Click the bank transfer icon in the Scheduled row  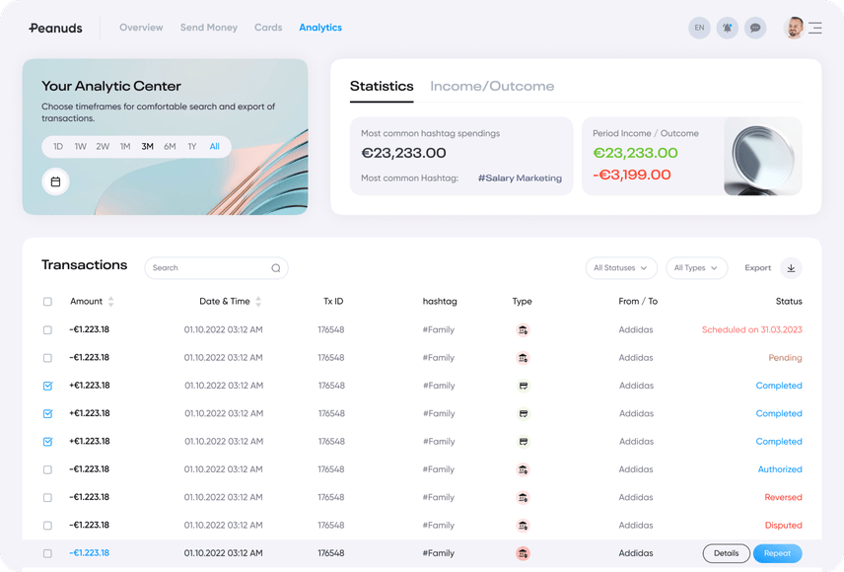click(x=523, y=329)
